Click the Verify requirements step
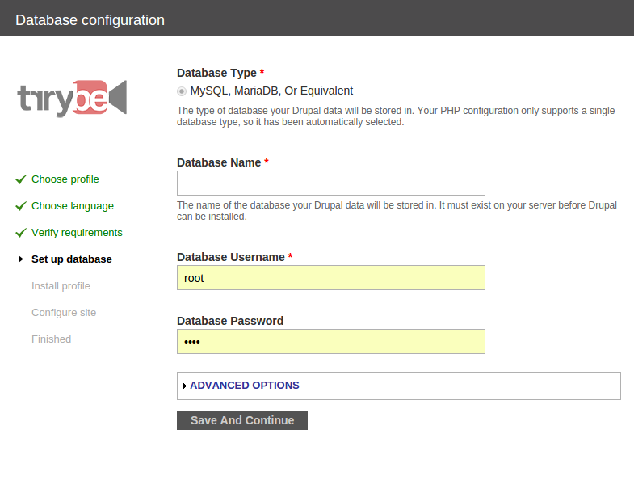The height and width of the screenshot is (489, 634). pyautogui.click(x=77, y=233)
